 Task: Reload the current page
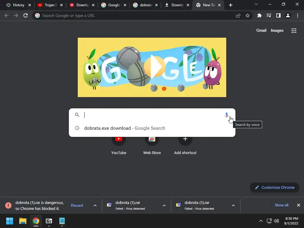pyautogui.click(x=26, y=15)
